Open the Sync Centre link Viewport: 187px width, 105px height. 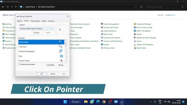[x=75, y=45]
